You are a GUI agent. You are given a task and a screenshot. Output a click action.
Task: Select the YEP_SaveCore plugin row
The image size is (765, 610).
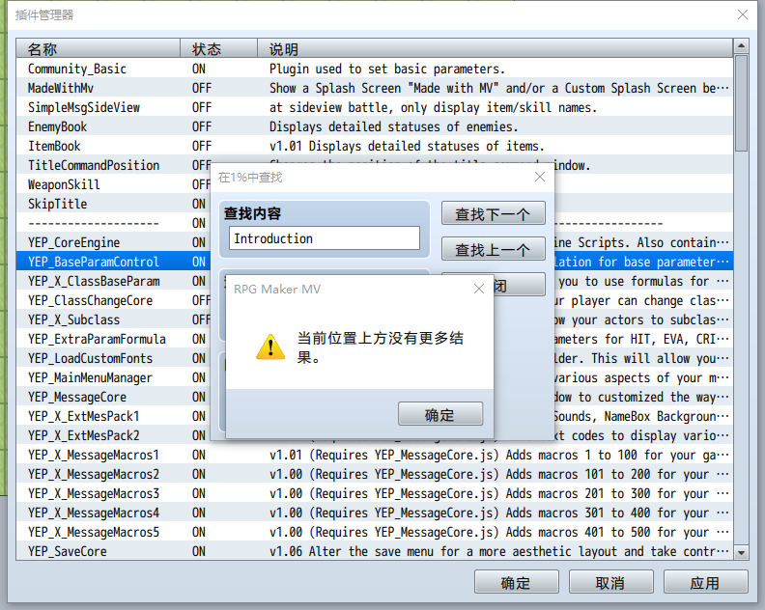point(374,551)
